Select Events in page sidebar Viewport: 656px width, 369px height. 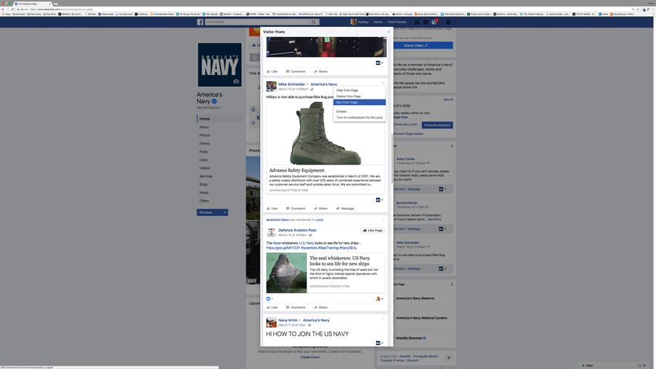click(x=205, y=144)
